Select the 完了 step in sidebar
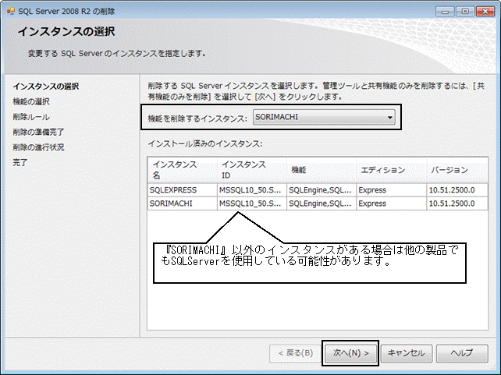Image resolution: width=501 pixels, height=375 pixels. tap(20, 163)
